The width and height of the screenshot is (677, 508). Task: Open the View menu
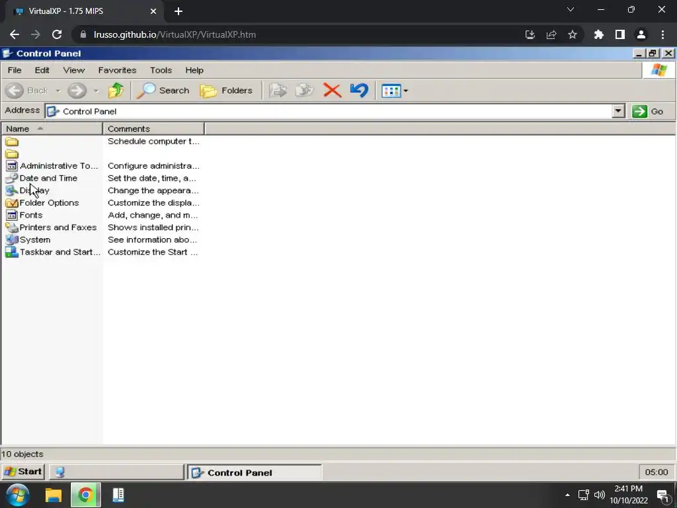[74, 70]
